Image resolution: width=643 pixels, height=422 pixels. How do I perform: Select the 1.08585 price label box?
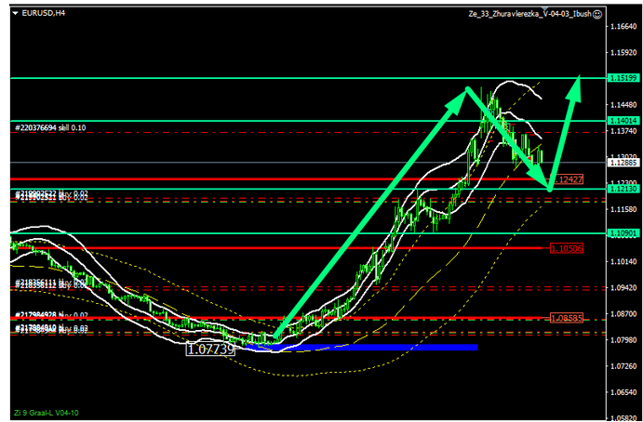coord(567,318)
